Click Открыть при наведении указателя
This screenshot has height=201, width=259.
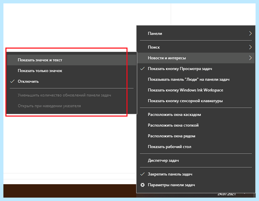click(x=72, y=106)
